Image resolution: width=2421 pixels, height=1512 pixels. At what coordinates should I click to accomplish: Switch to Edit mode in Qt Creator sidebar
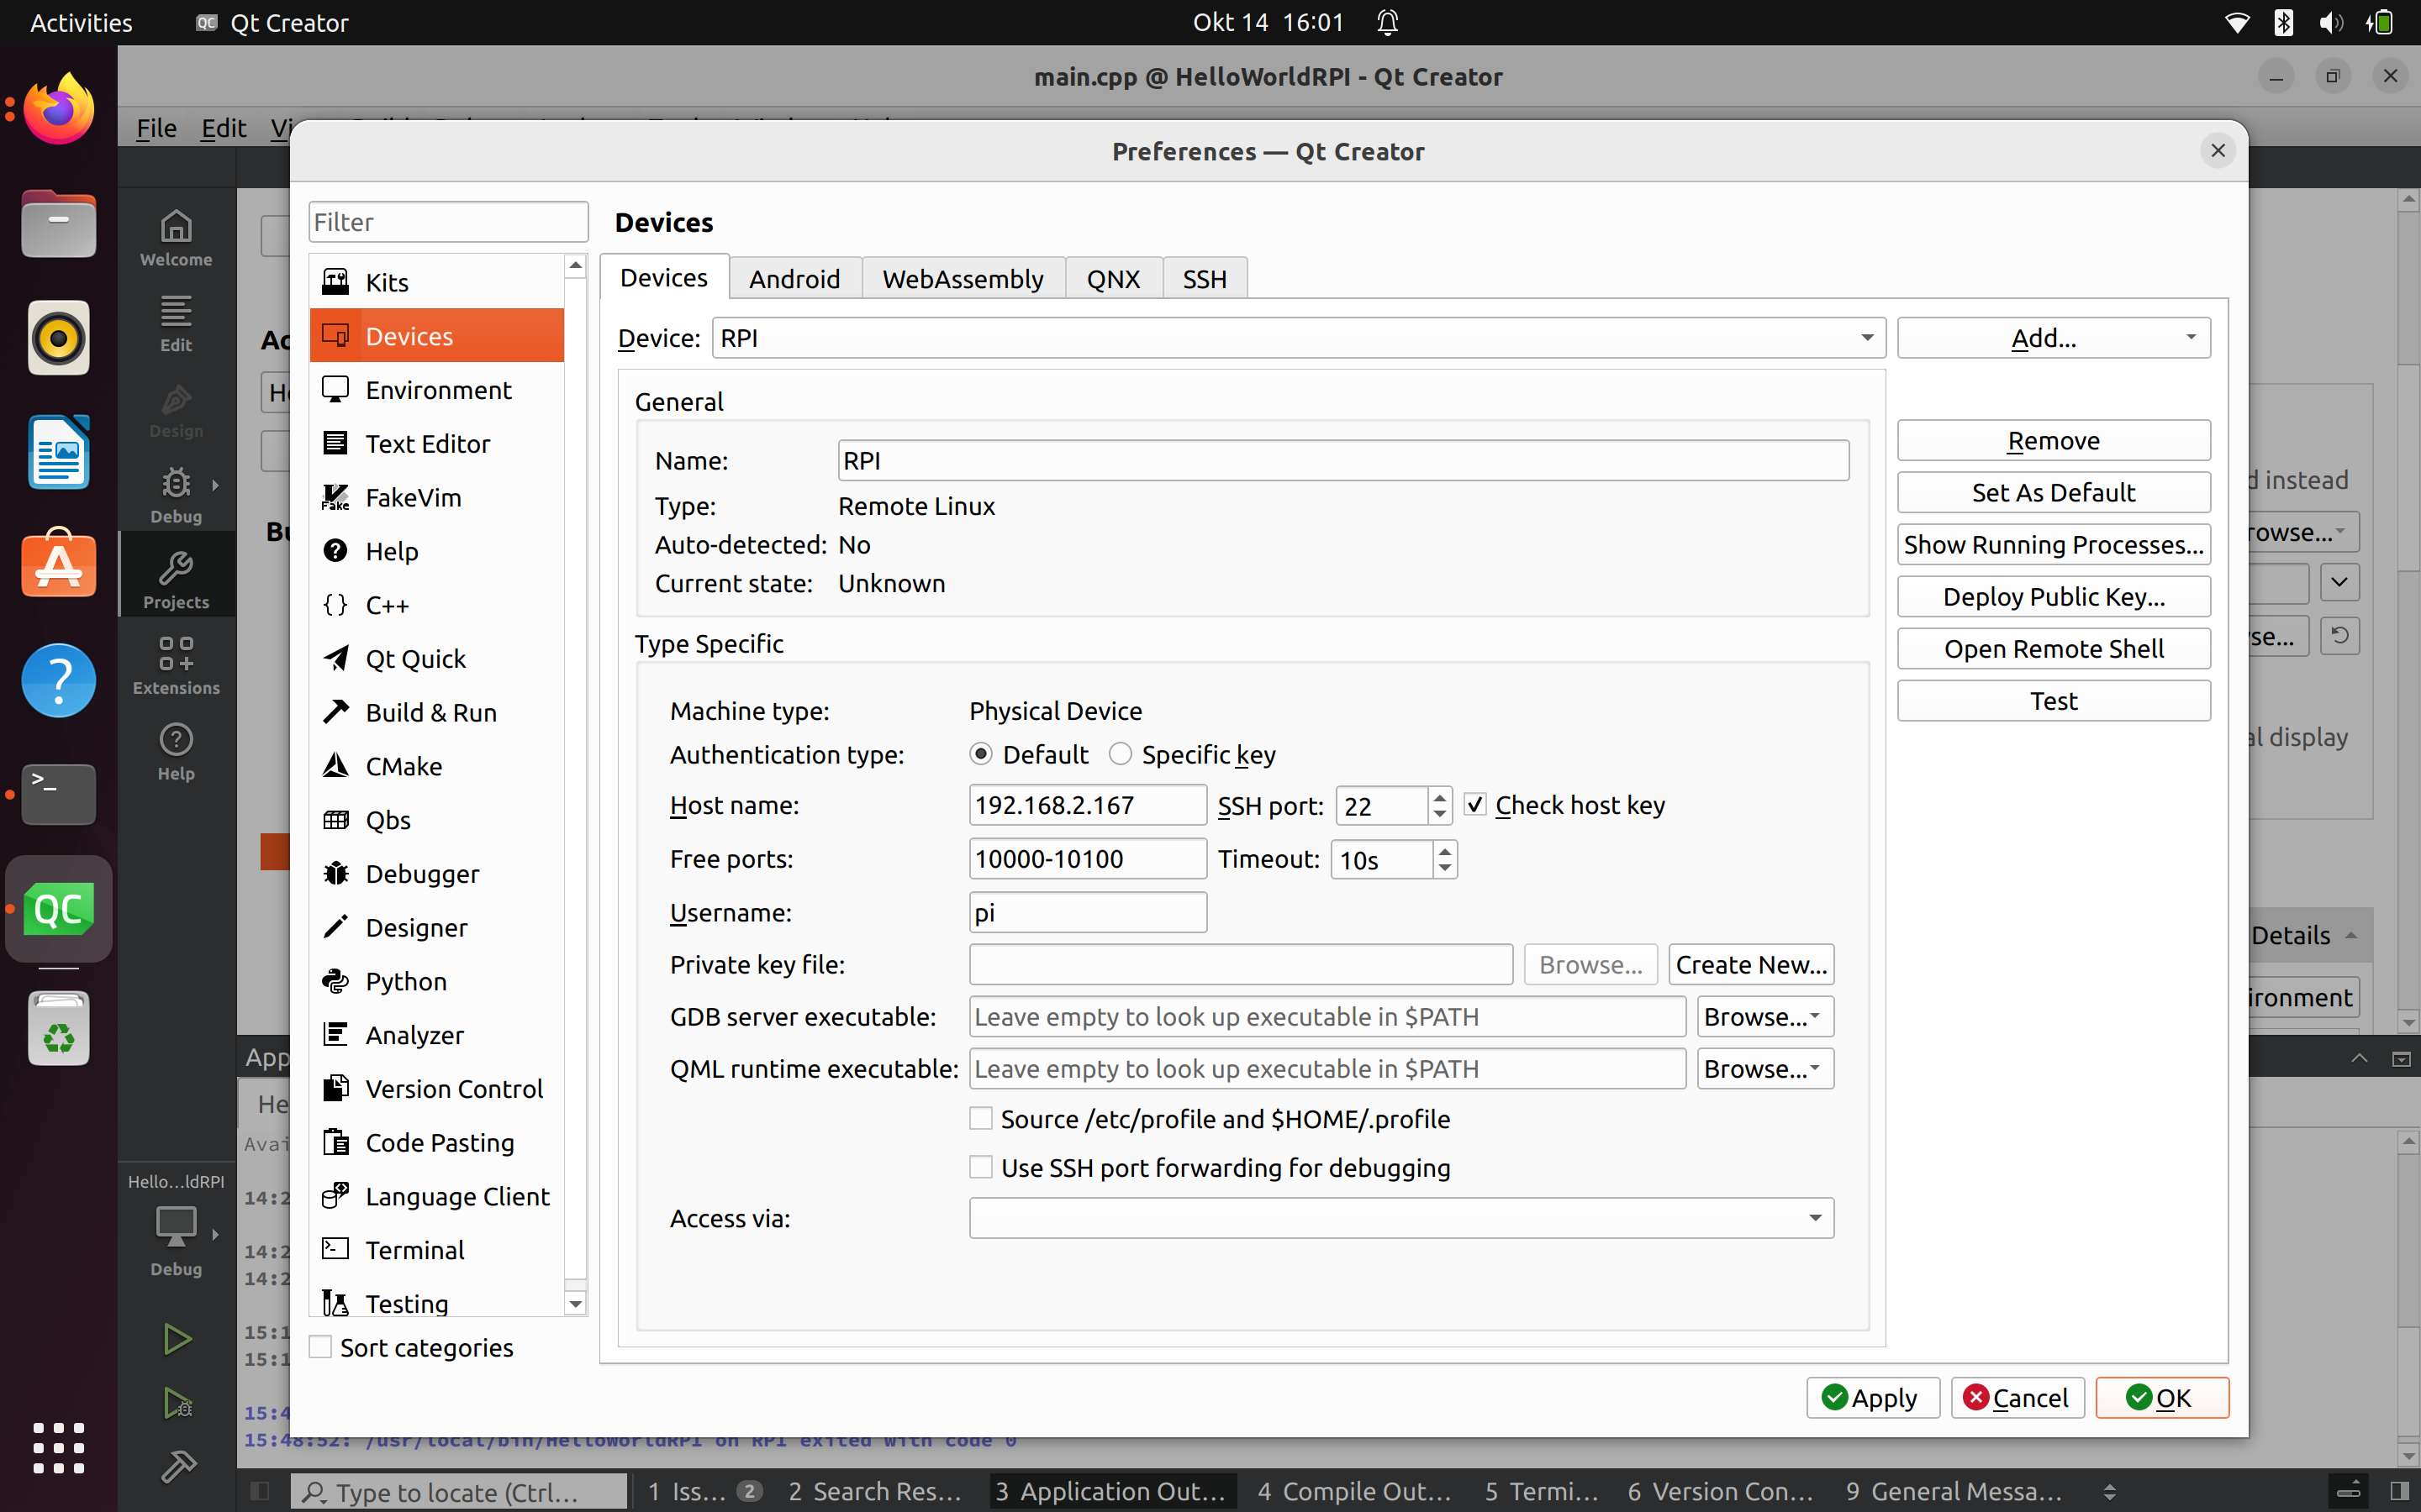coord(176,324)
